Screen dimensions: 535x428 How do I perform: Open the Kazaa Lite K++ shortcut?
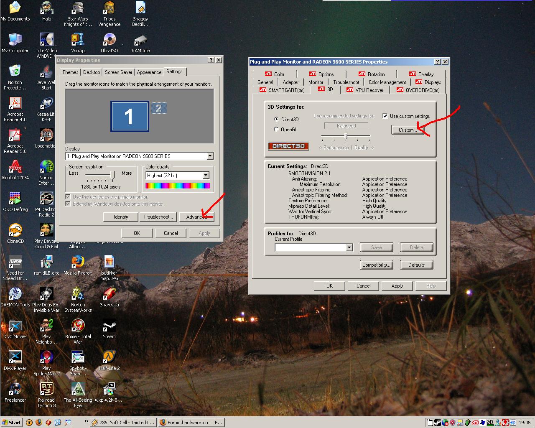pyautogui.click(x=46, y=109)
